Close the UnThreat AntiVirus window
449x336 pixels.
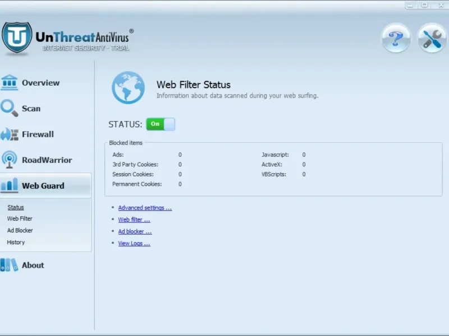(x=441, y=5)
